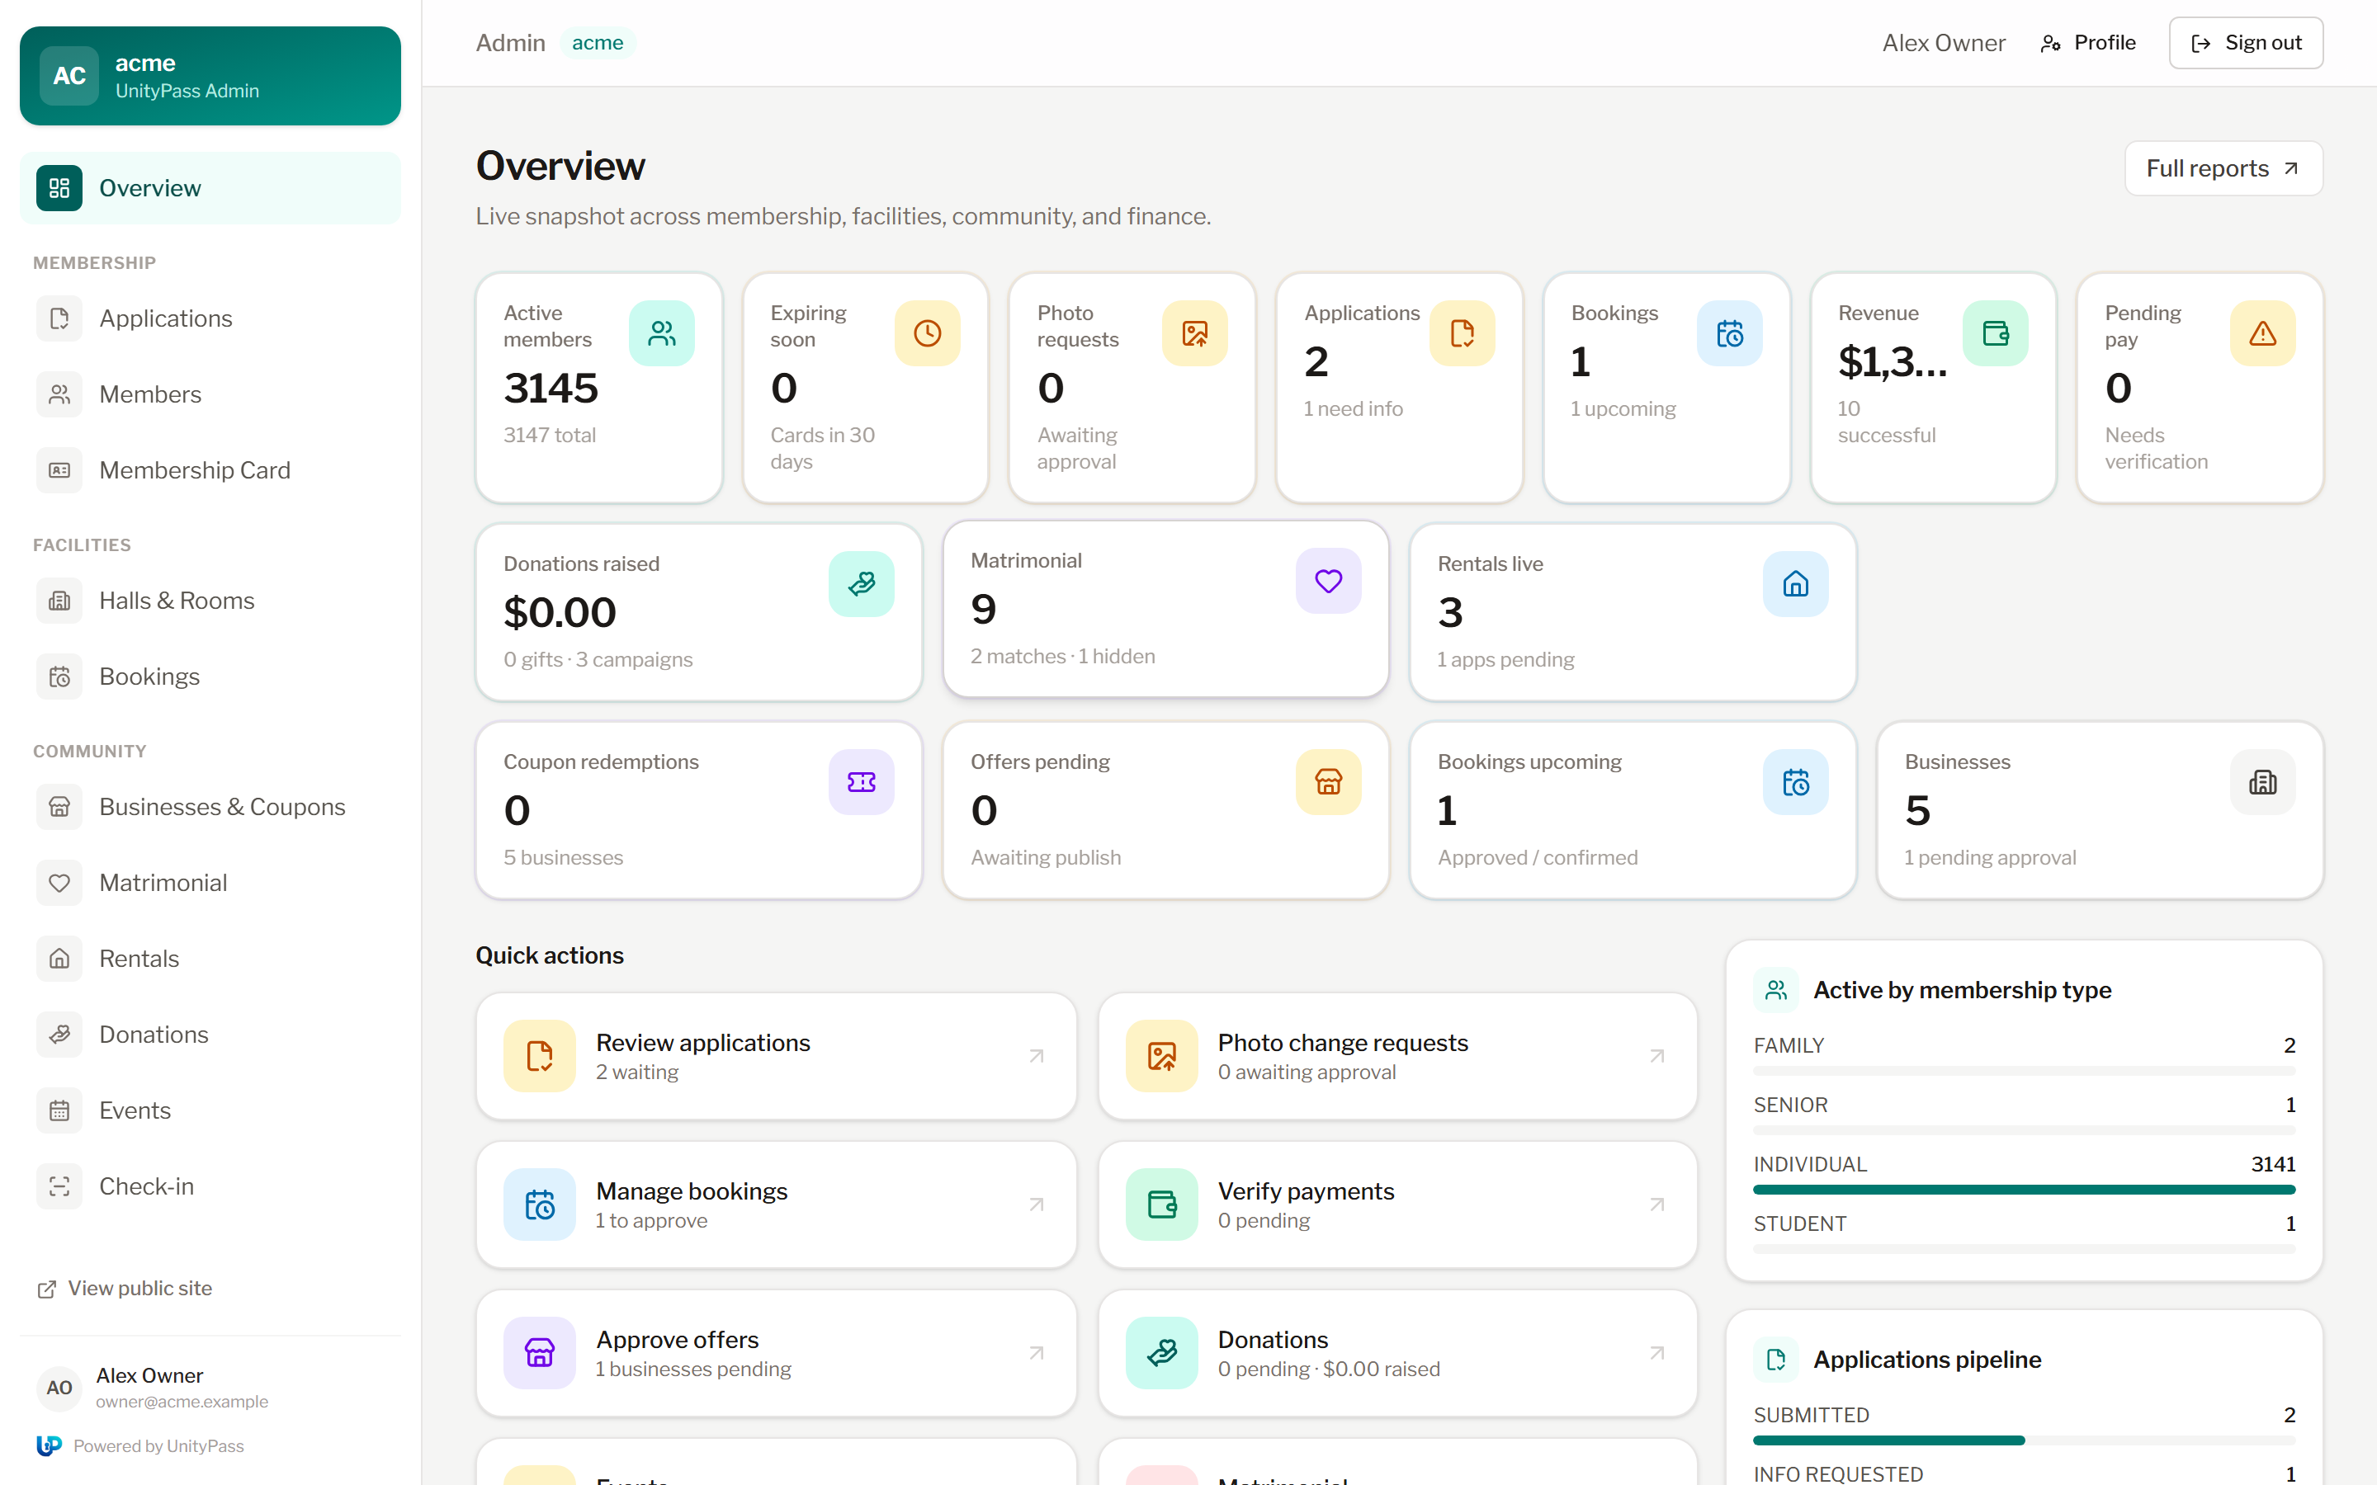Click the Check-in scan icon in sidebar

[59, 1186]
